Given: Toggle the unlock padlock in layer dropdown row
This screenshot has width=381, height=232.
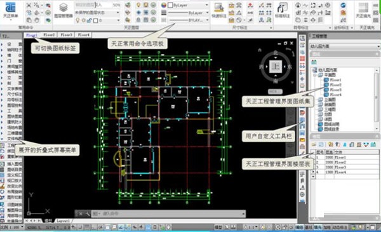Looking at the screenshot, I should coord(90,21).
